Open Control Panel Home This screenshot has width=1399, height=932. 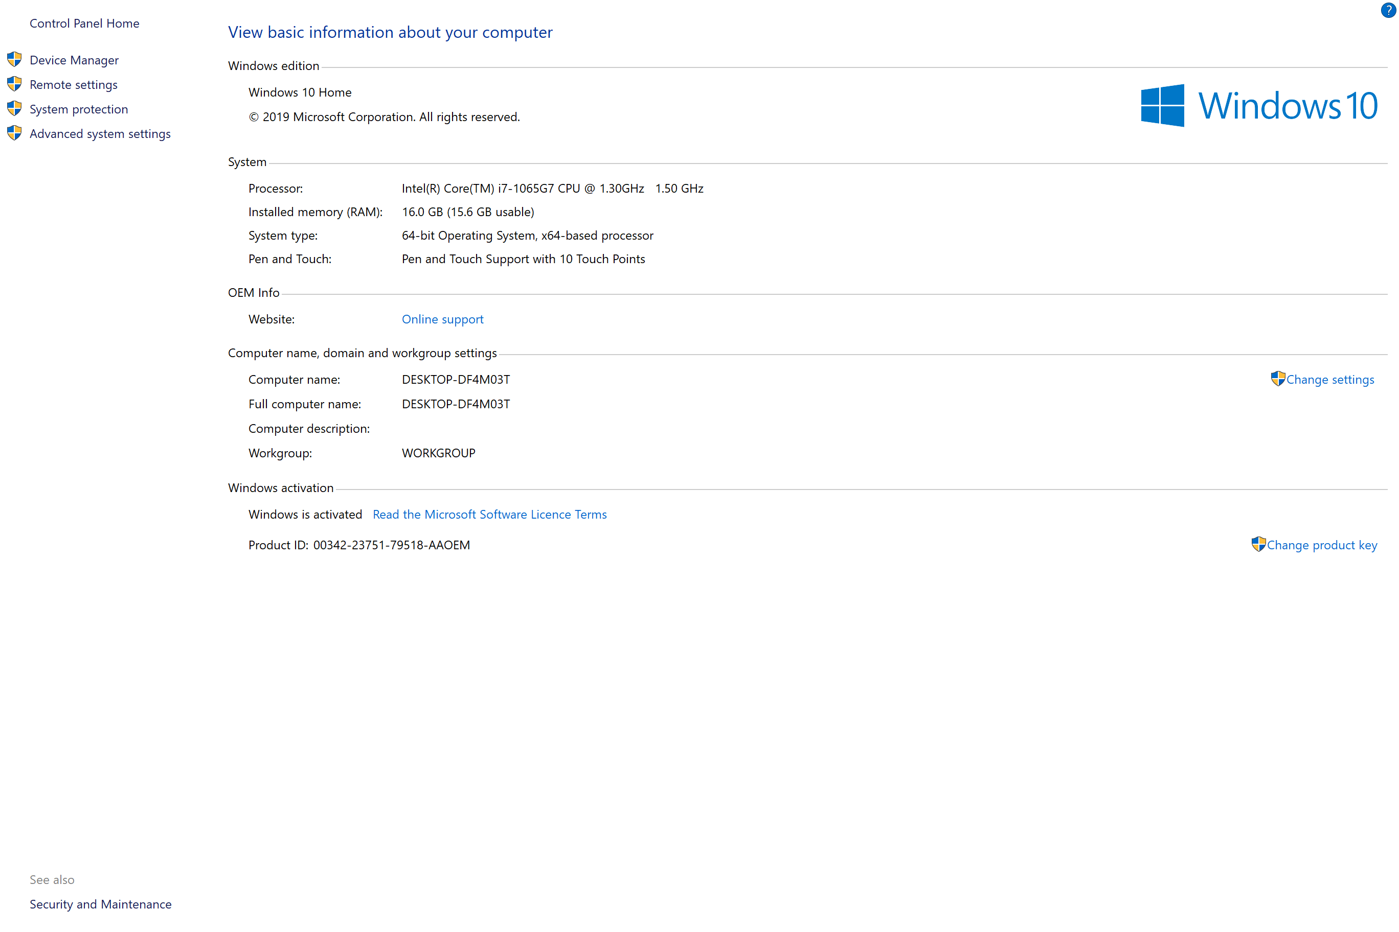(x=84, y=23)
